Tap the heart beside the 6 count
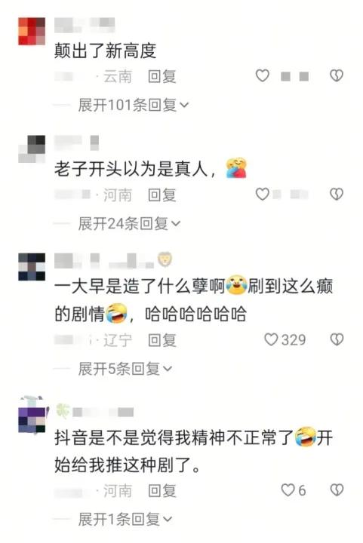The width and height of the screenshot is (363, 543). [x=288, y=490]
